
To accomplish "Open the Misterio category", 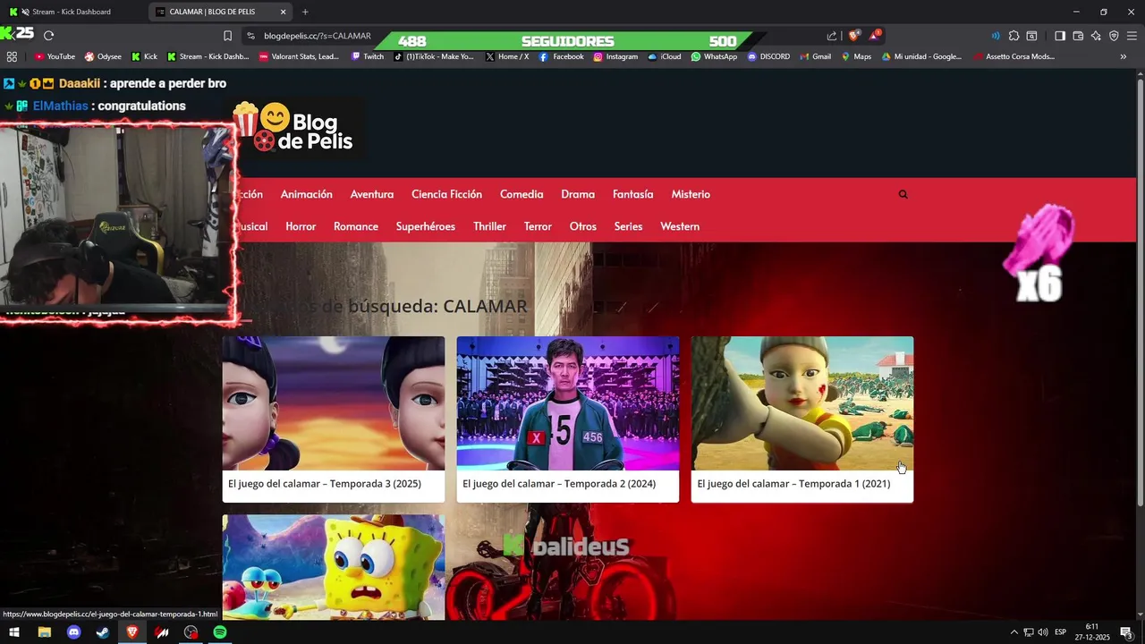I will click(x=691, y=194).
